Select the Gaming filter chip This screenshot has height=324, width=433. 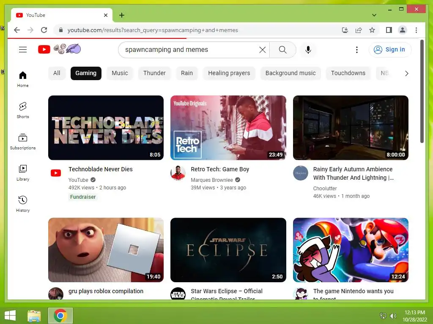pyautogui.click(x=86, y=73)
